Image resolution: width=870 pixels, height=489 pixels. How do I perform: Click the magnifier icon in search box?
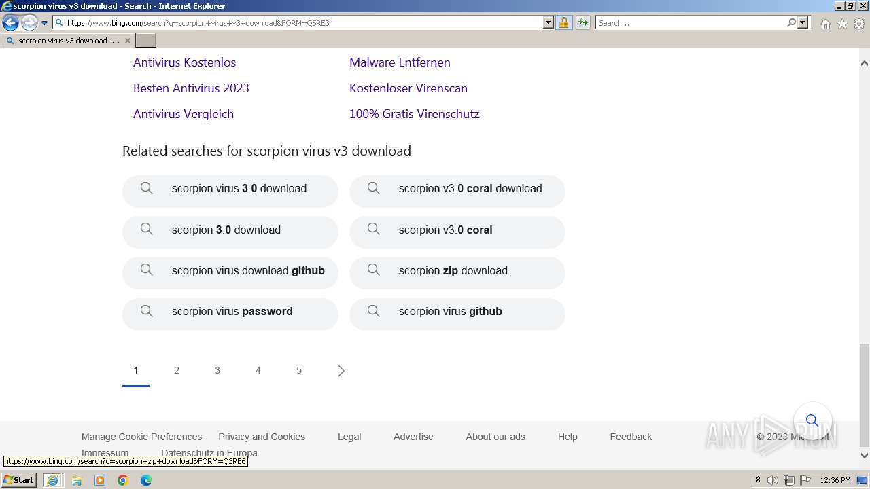pyautogui.click(x=791, y=23)
